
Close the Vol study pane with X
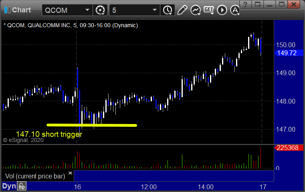70,173
